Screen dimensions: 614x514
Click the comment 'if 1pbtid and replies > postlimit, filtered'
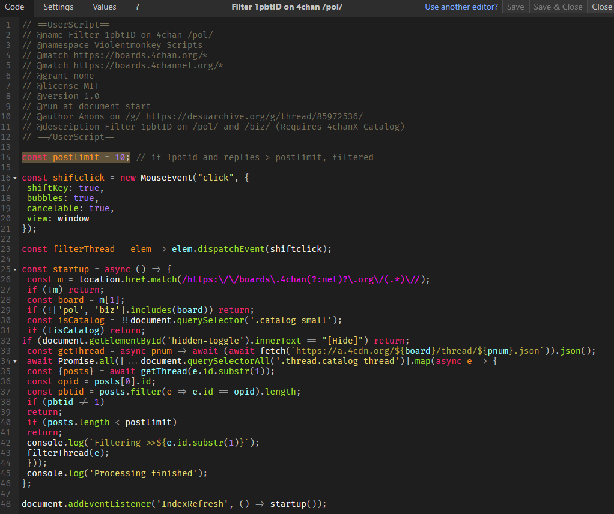tap(255, 157)
